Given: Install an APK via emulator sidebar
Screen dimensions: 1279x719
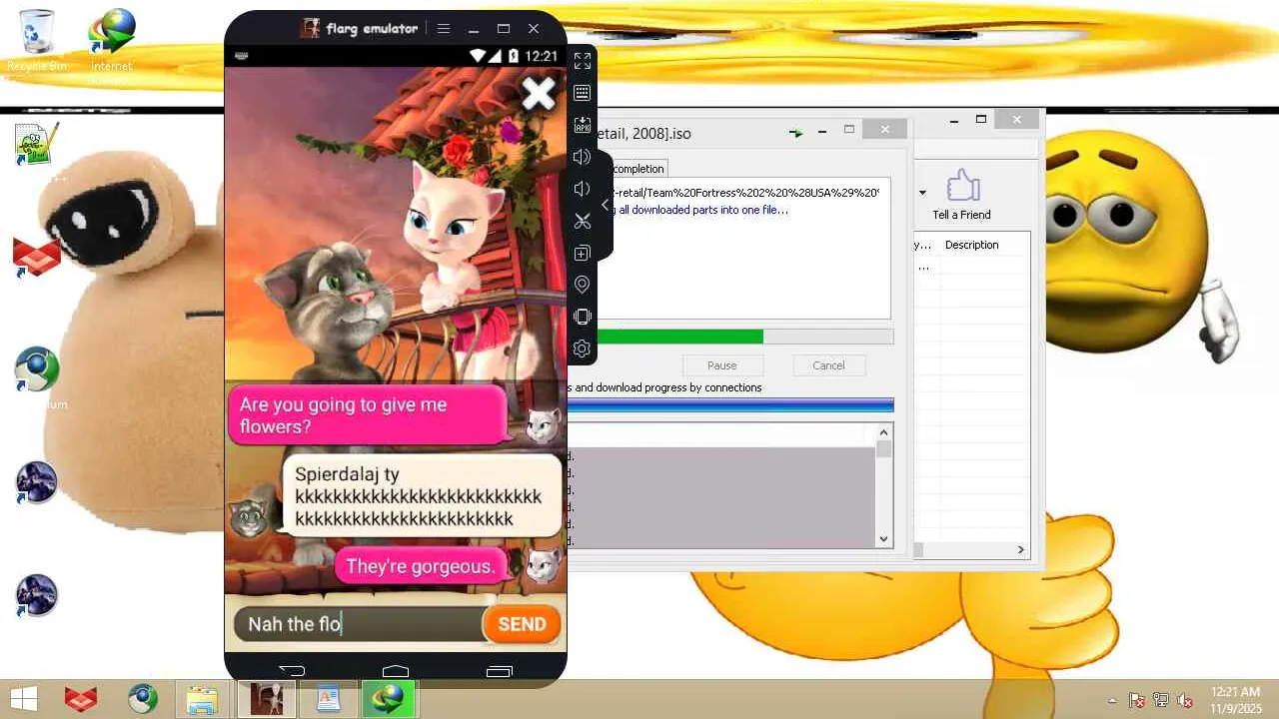Looking at the screenshot, I should click(583, 125).
